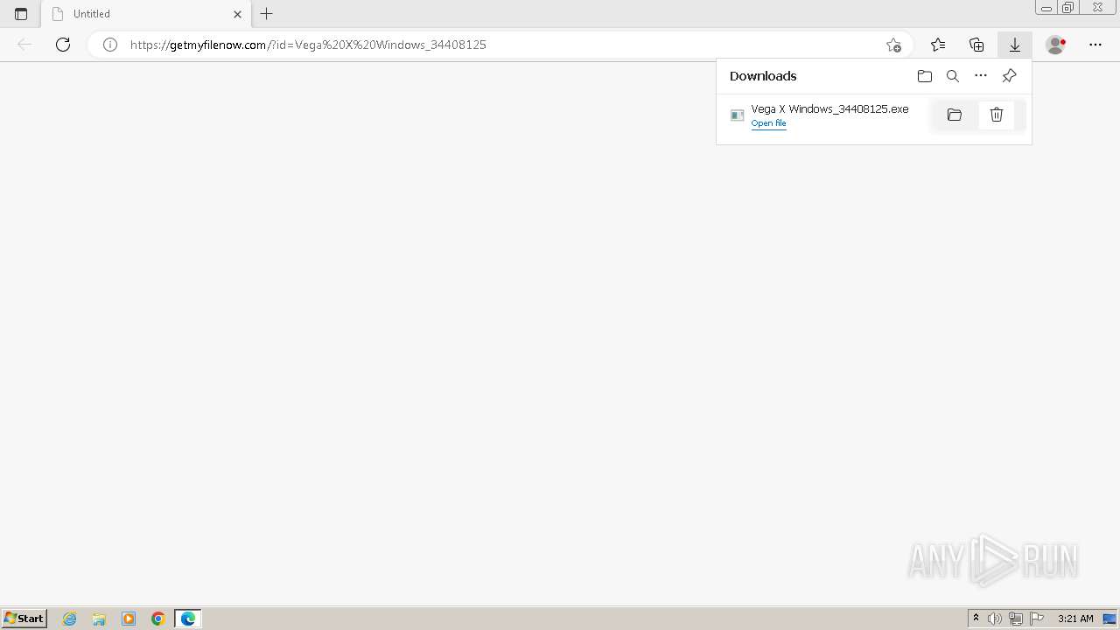
Task: Open downloads folder from Downloads panel header
Action: (925, 76)
